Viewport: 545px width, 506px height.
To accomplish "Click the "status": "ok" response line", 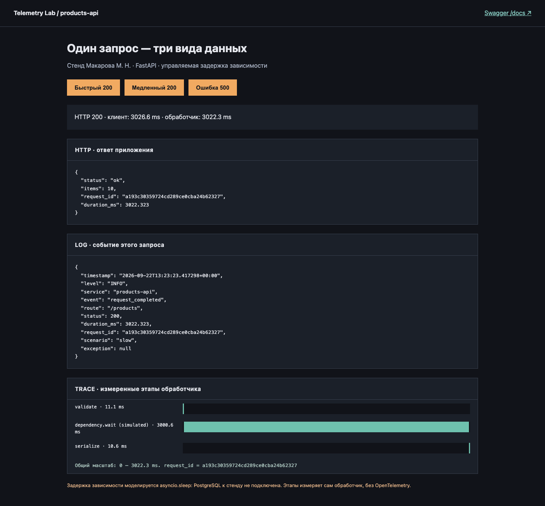I will [x=103, y=180].
